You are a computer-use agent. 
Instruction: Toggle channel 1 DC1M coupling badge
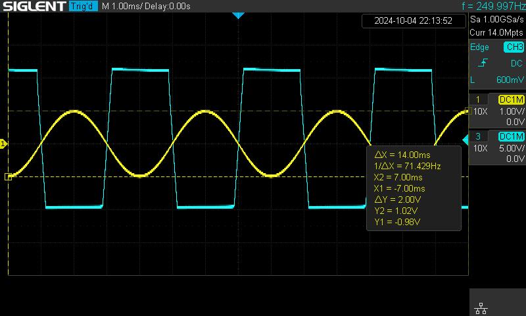(511, 99)
